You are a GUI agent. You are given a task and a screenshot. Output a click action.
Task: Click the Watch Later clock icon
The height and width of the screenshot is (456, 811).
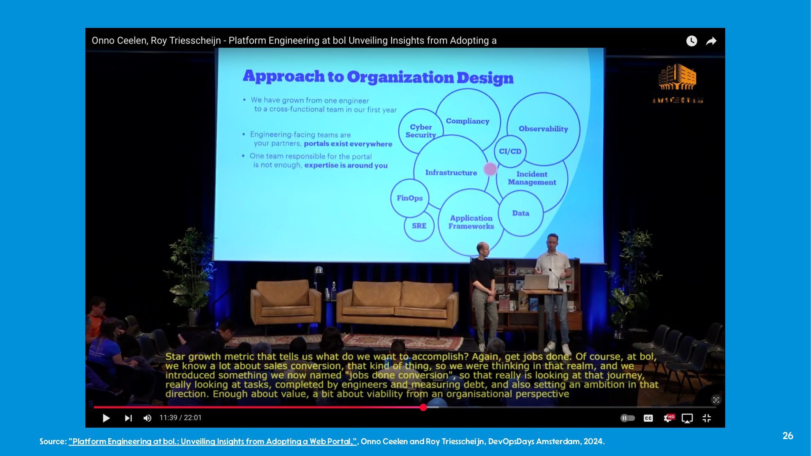coord(691,41)
